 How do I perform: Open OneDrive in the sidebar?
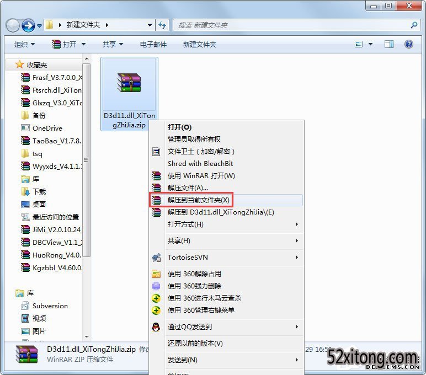(x=42, y=128)
